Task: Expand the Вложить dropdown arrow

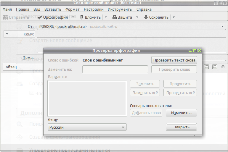Action: click(x=106, y=17)
